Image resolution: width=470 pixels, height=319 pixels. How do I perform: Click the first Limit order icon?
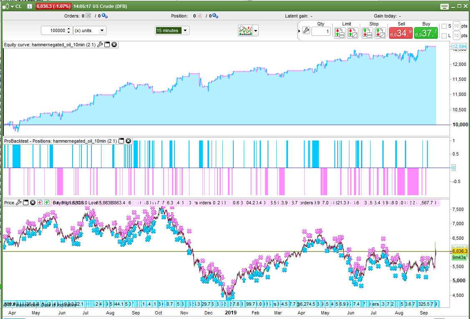click(x=339, y=33)
